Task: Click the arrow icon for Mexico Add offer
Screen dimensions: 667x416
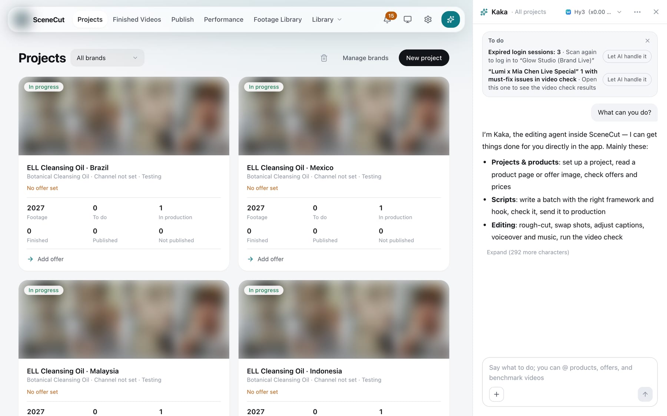Action: 250,259
